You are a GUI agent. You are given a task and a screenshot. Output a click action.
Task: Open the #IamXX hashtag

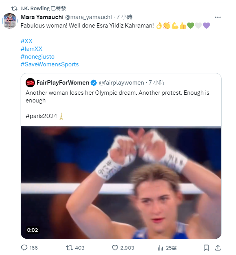pos(31,49)
